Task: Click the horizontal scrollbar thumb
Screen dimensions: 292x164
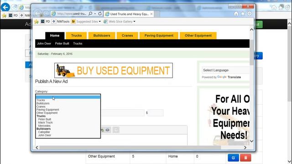Action: click(x=130, y=148)
